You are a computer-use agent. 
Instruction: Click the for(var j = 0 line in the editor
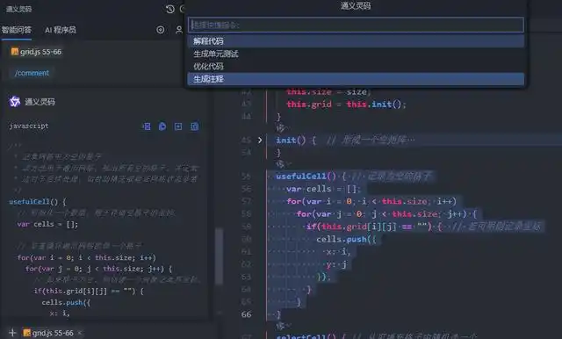(386, 214)
